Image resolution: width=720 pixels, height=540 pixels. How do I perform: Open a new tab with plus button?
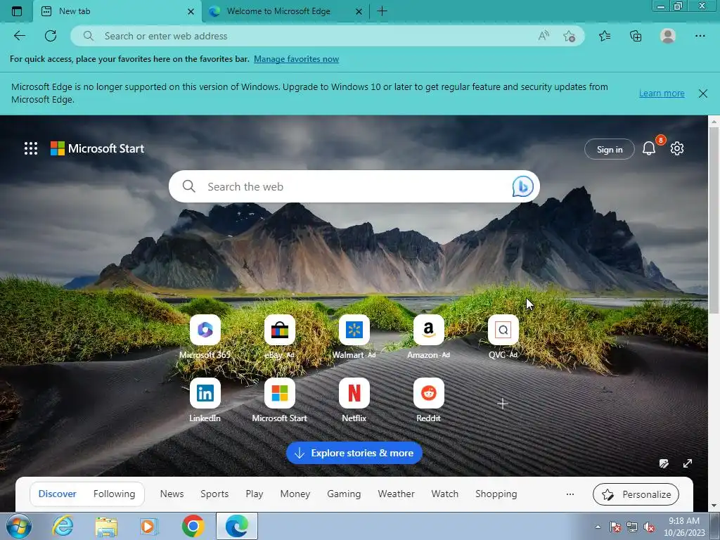point(382,11)
